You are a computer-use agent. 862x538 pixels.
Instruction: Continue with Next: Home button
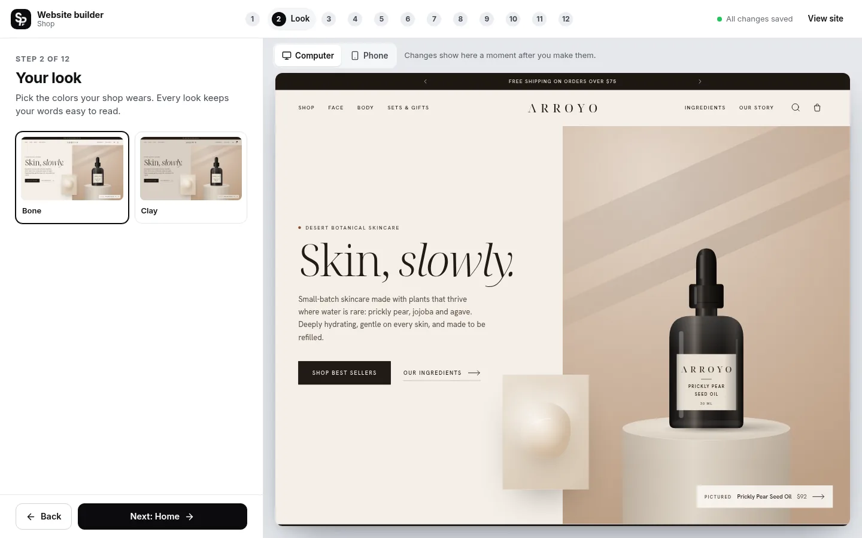pos(162,516)
